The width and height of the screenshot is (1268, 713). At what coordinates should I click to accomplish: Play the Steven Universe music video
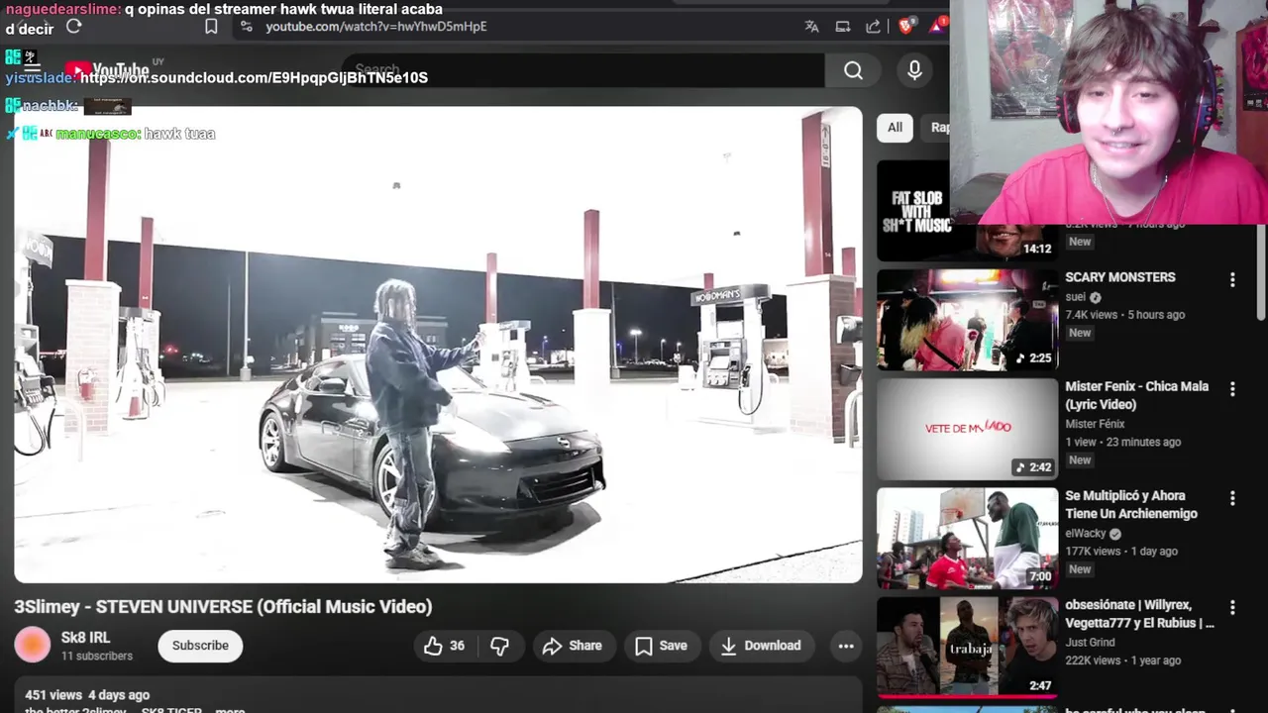pyautogui.click(x=438, y=345)
